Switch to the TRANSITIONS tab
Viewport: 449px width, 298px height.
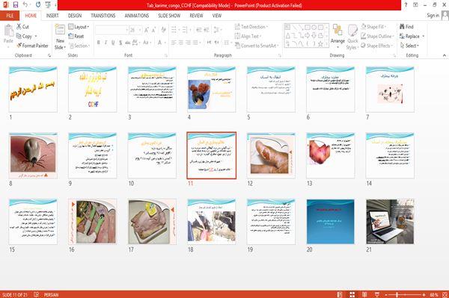103,16
